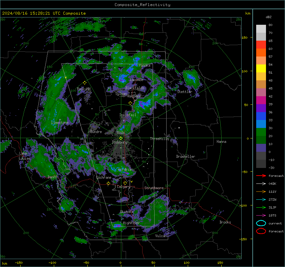Click the bright green dBZ block beside the 20 label
Screen dimensions: 285x267
point(261,132)
